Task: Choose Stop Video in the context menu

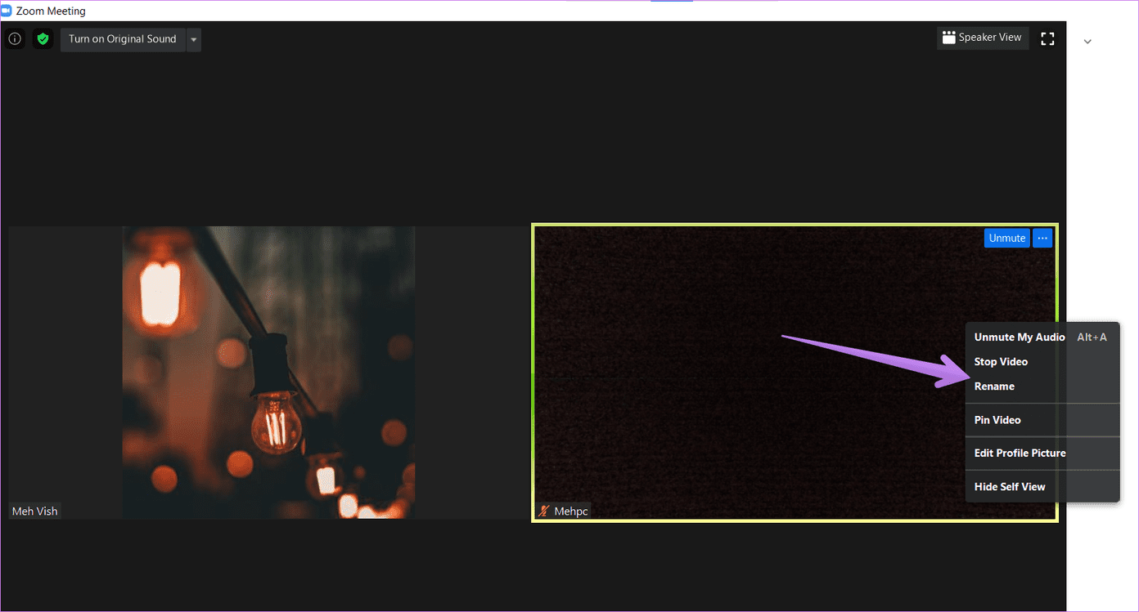Action: click(1001, 362)
